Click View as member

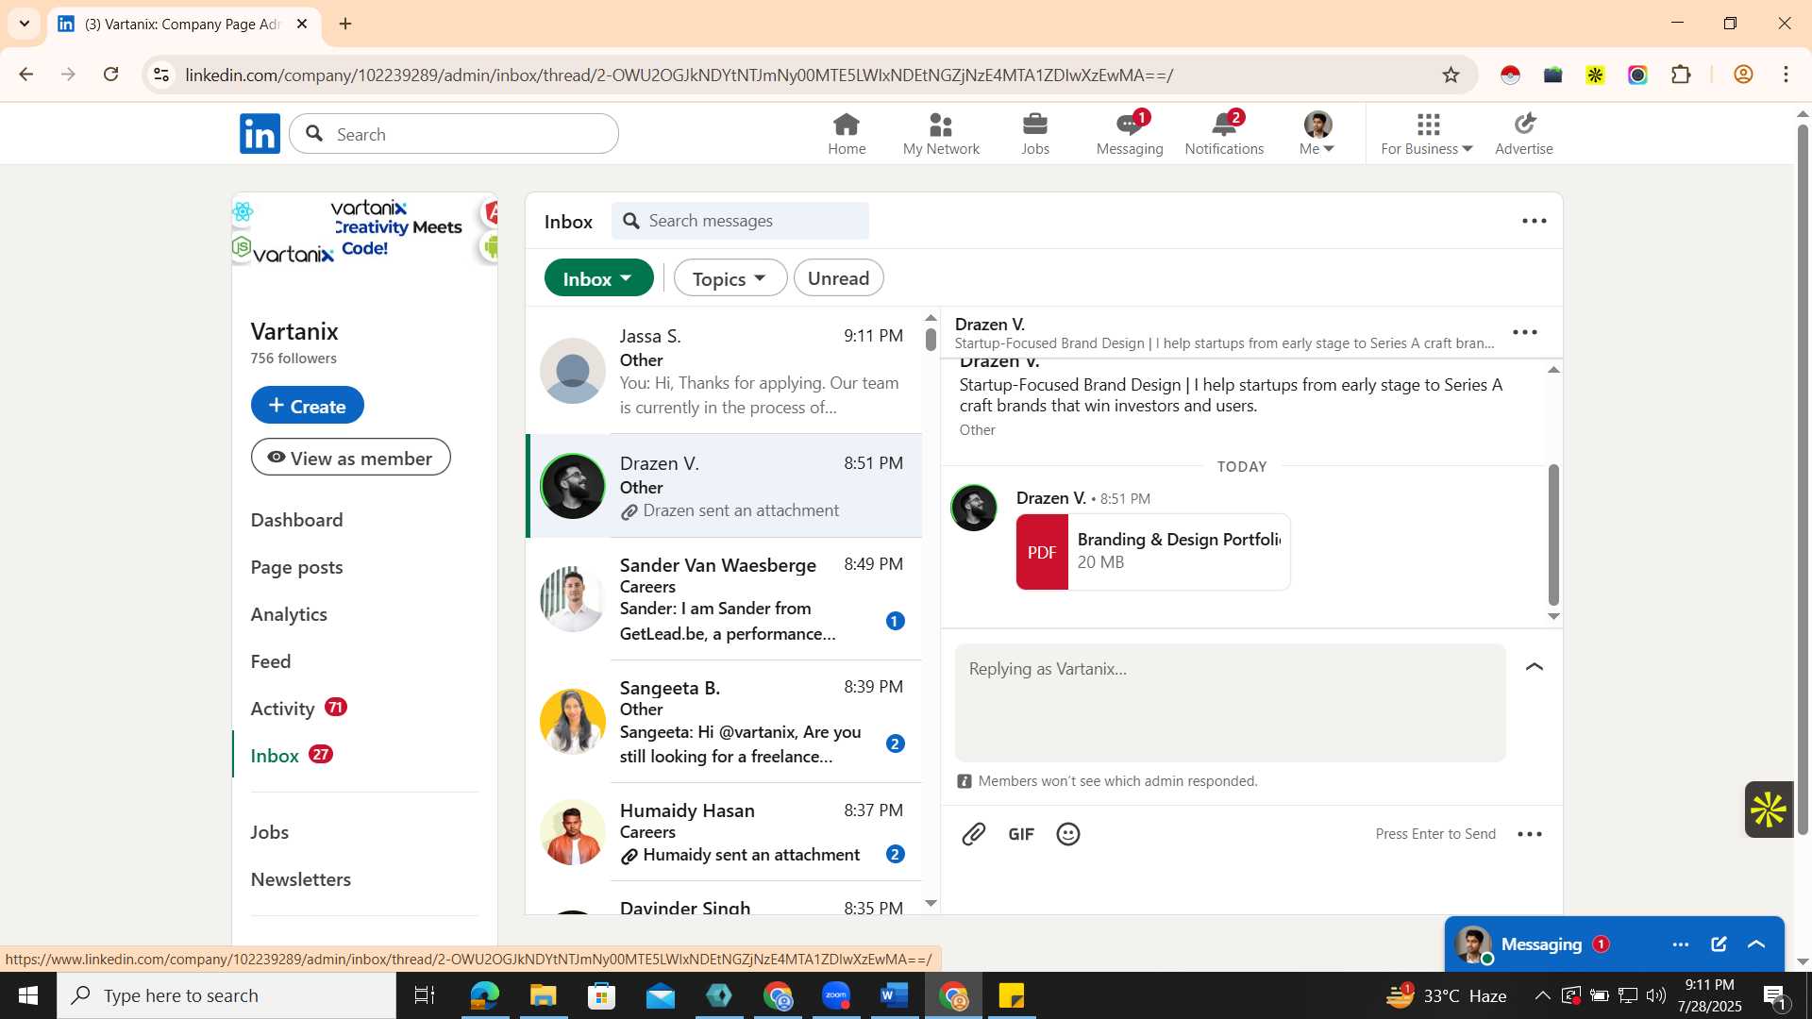(x=350, y=458)
